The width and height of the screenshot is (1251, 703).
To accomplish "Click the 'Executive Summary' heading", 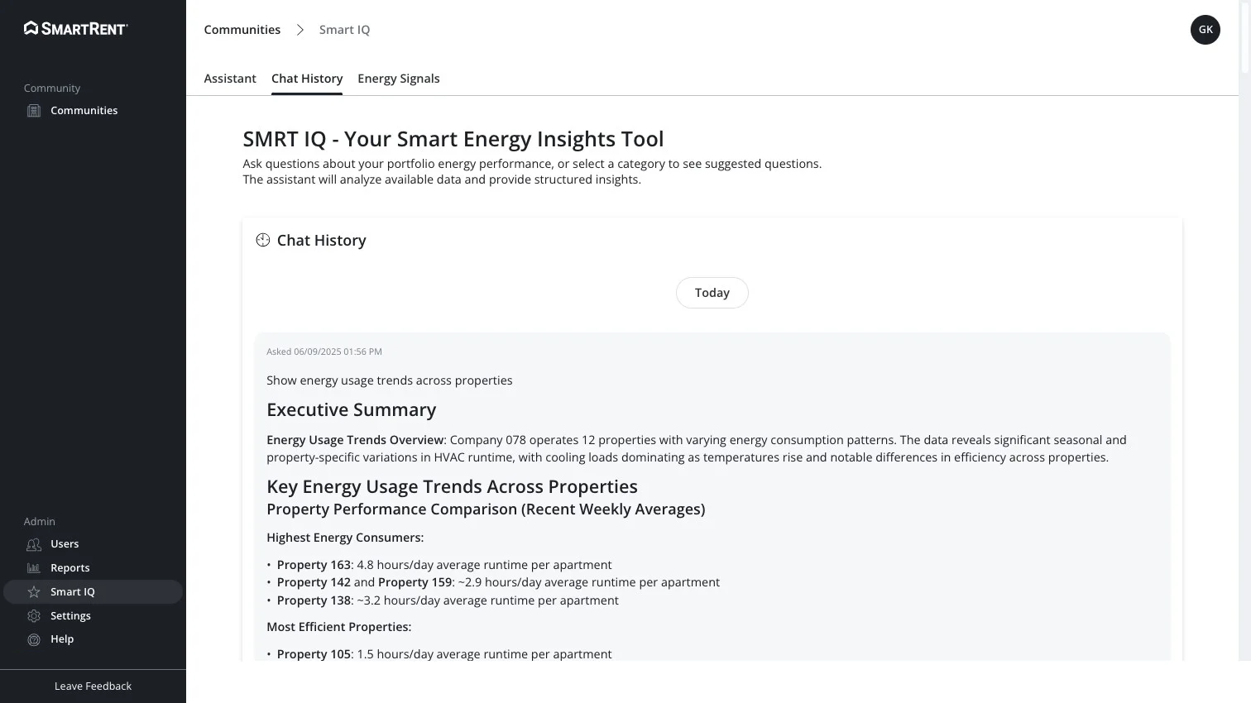I will [x=352, y=410].
